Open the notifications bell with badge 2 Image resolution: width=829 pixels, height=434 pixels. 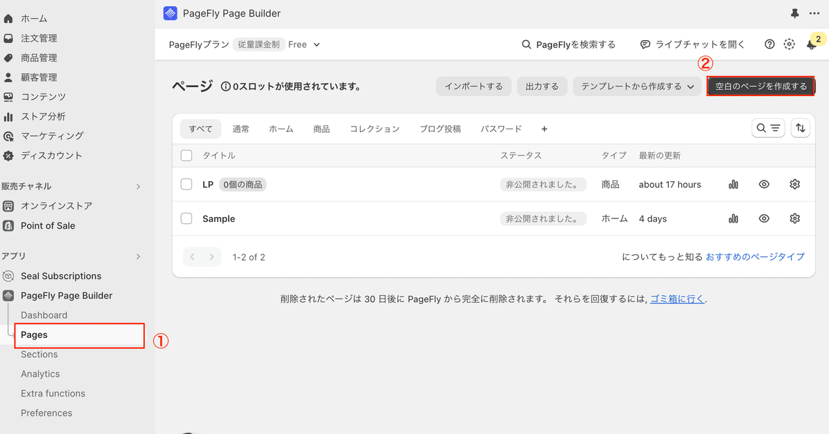[x=812, y=45]
